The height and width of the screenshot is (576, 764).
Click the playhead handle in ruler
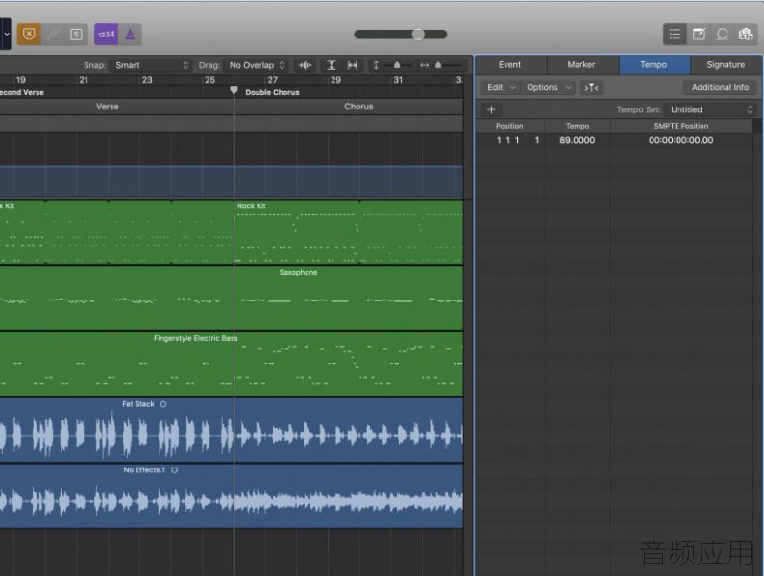coord(234,90)
